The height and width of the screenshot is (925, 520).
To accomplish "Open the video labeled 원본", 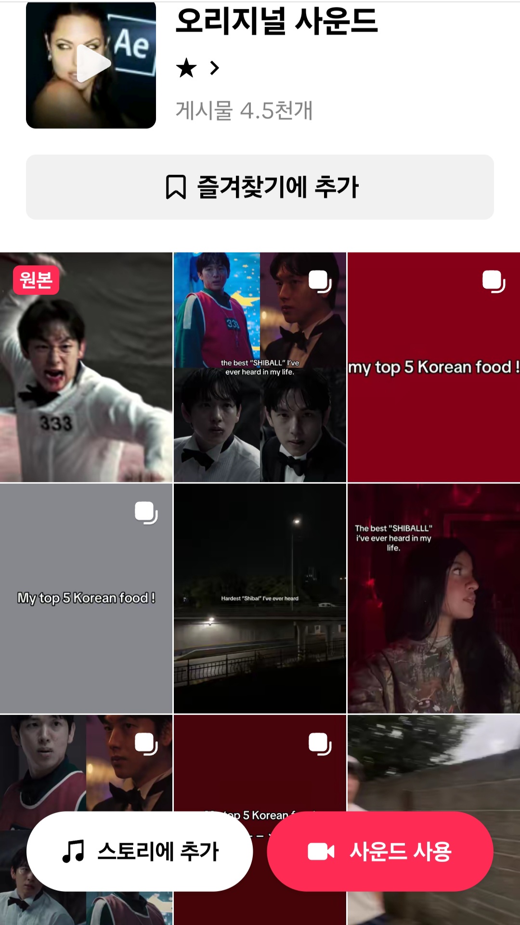I will pyautogui.click(x=86, y=385).
